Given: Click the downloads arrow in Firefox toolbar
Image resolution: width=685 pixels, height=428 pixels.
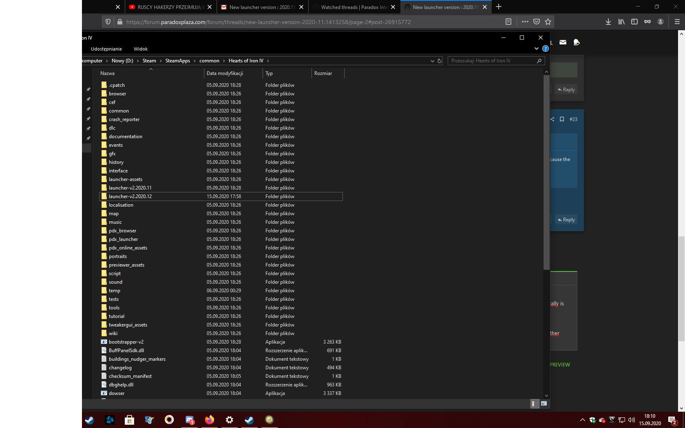Looking at the screenshot, I should click(608, 22).
